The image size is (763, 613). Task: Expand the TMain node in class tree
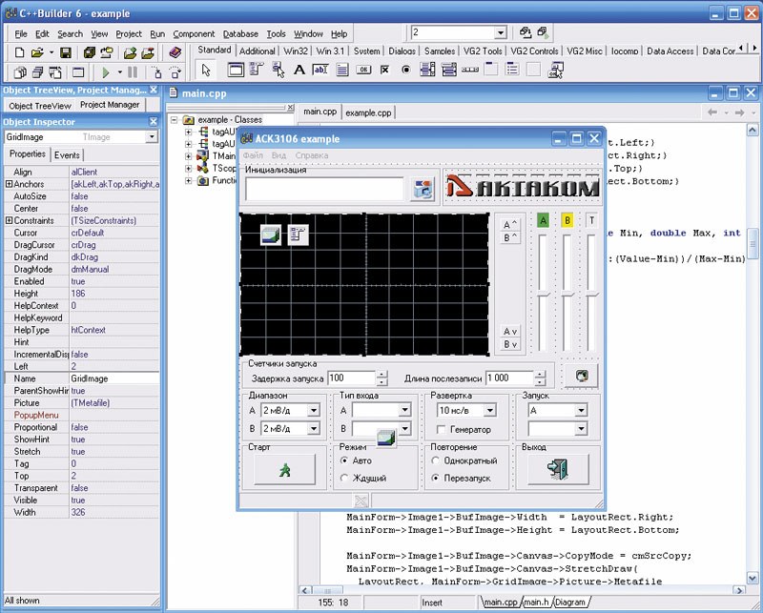[x=189, y=154]
